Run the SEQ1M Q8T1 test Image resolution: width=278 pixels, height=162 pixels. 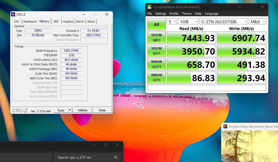(x=157, y=38)
